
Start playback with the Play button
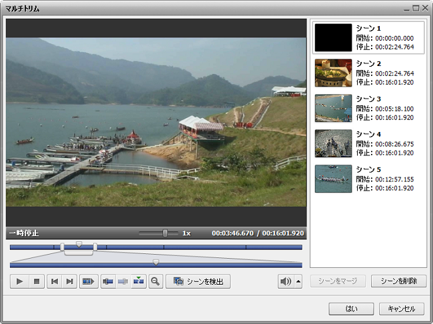19,281
